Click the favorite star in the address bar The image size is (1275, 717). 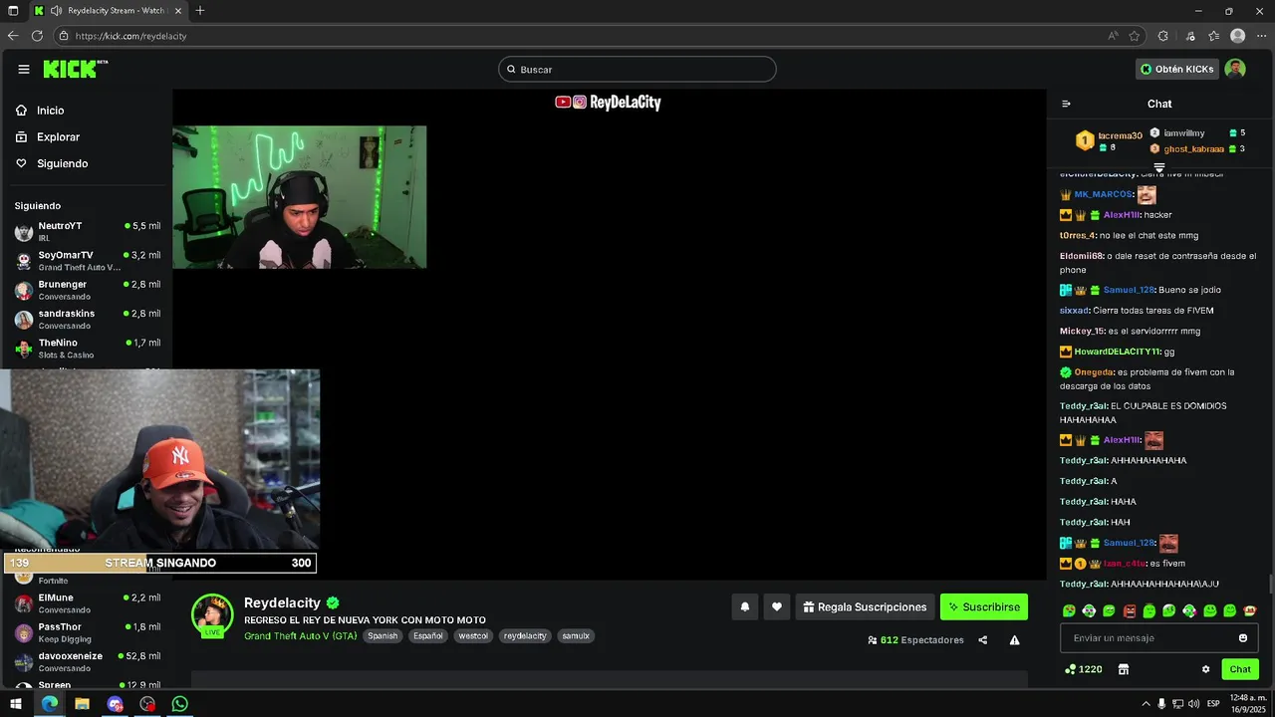(x=1135, y=36)
